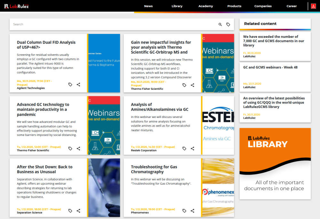
Task: Click date Tu, 1.12.2020, 18:00
Action: coord(39,209)
